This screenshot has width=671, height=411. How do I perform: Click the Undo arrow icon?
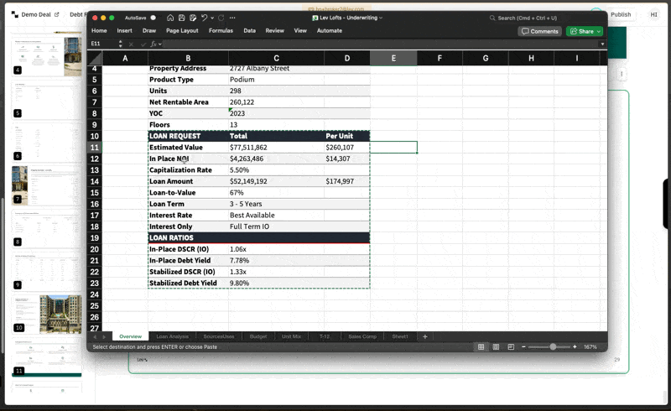(x=204, y=17)
